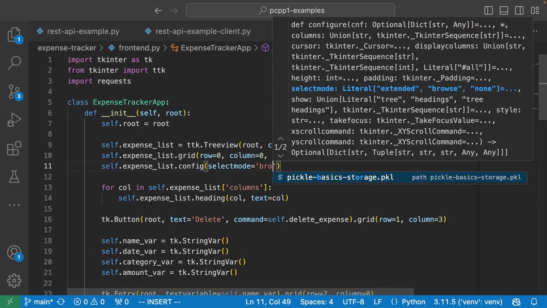Go back with the left arrow

pos(158,10)
